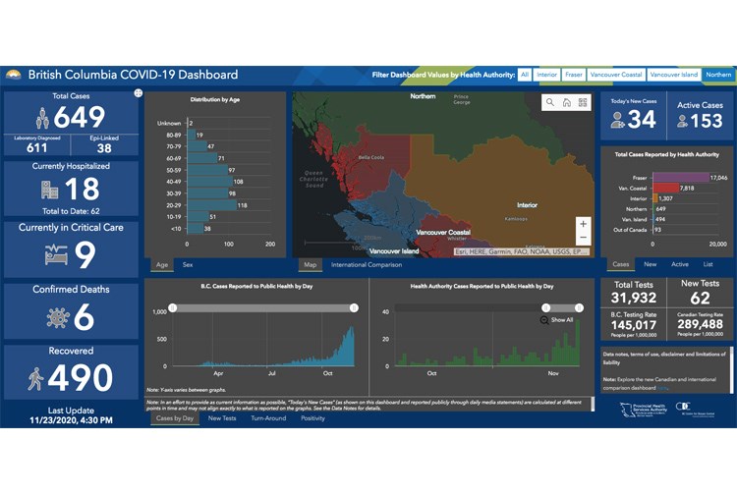The width and height of the screenshot is (737, 495).
Task: Click left handle of B.C. cases range slider
Action: [173, 307]
